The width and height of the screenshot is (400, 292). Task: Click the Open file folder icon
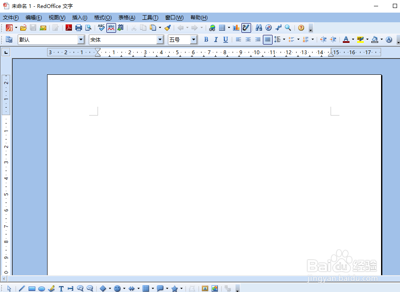pos(23,28)
